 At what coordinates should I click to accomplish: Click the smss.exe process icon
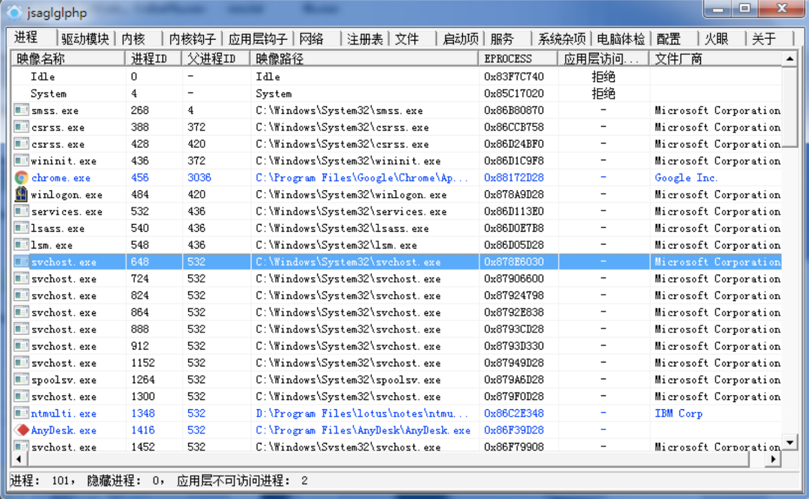pos(21,110)
